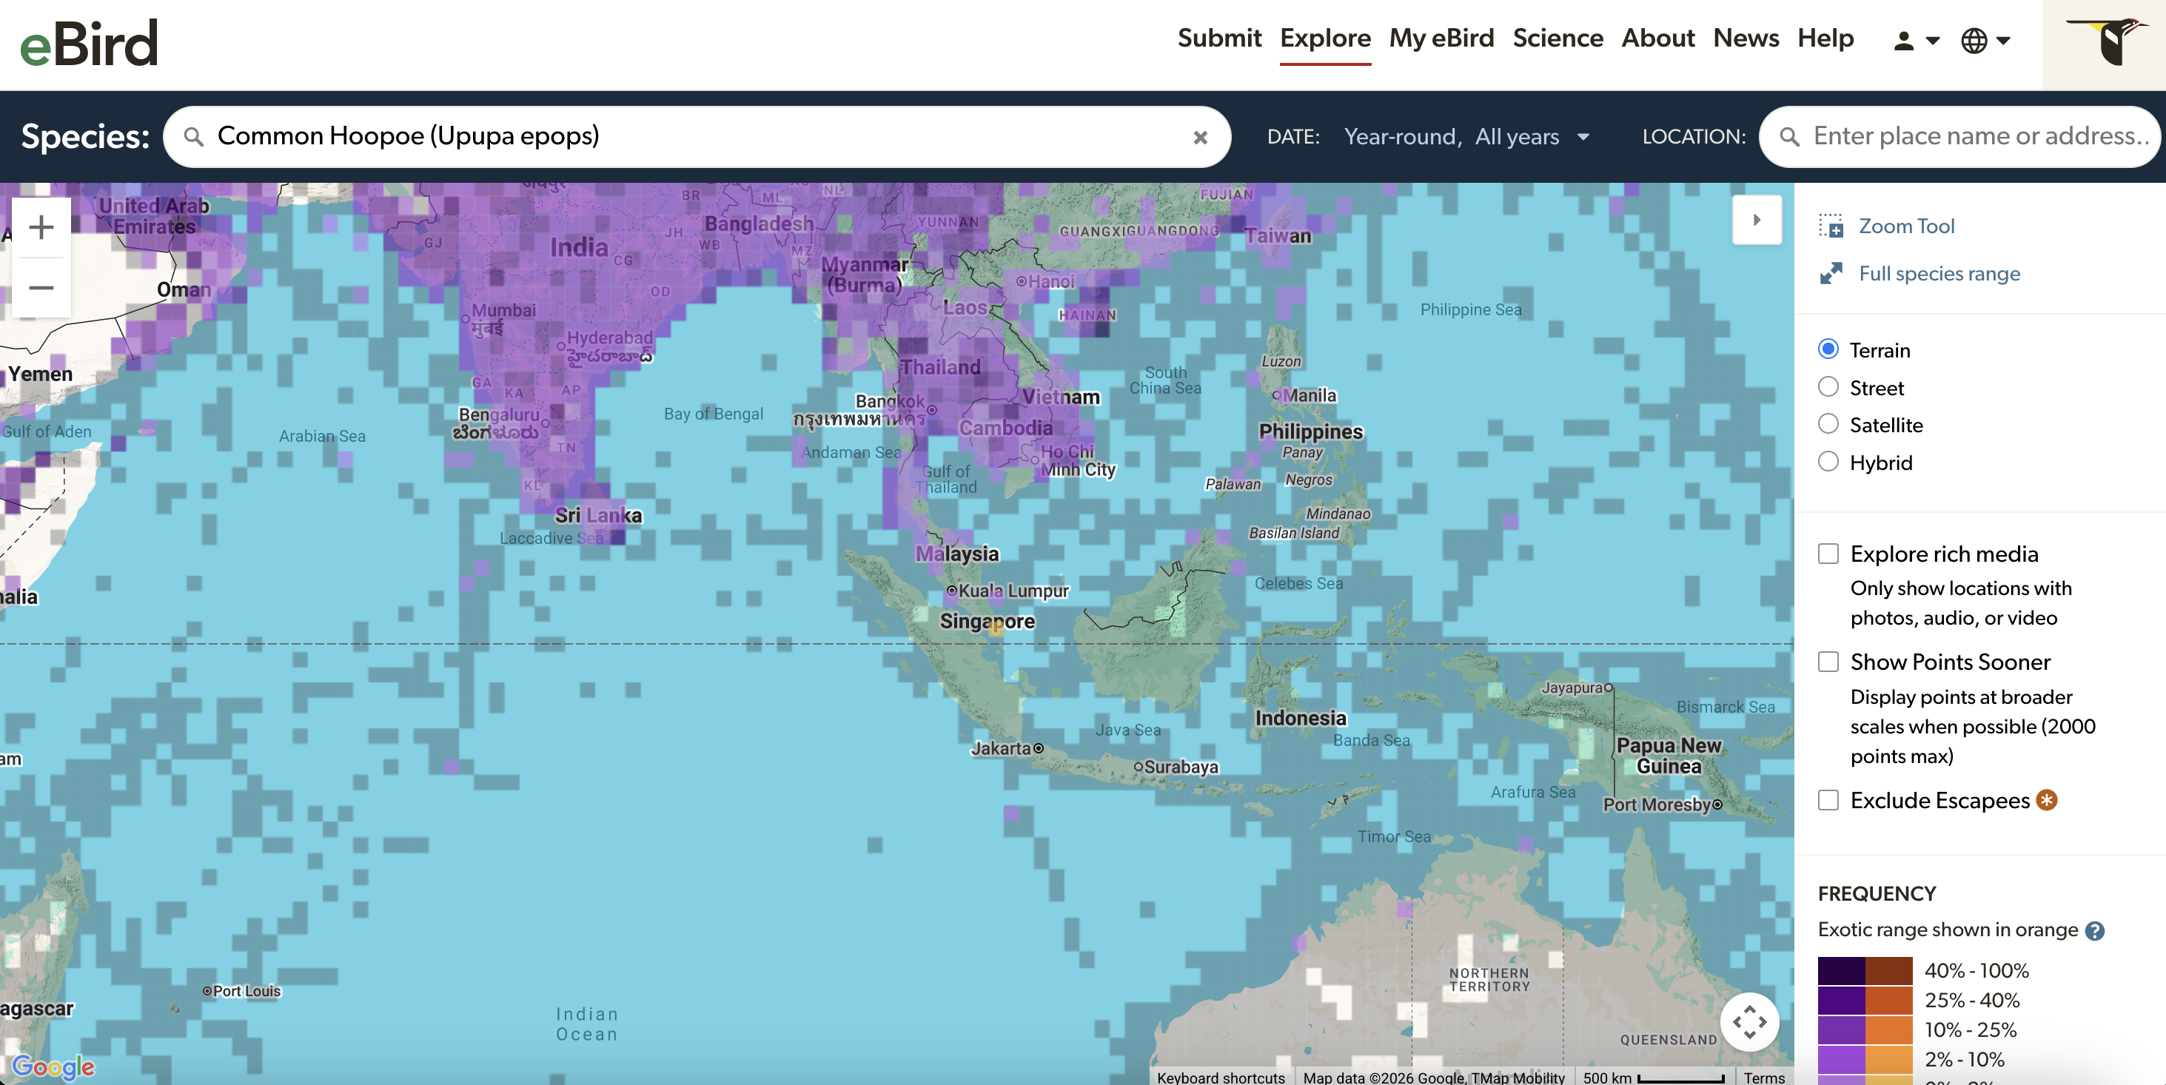Open the Science menu
2166x1085 pixels.
pyautogui.click(x=1558, y=38)
